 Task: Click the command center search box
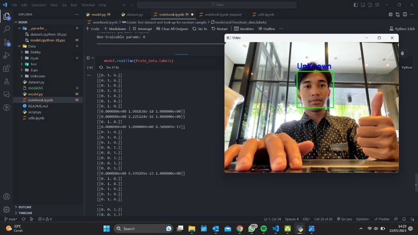pos(217,5)
